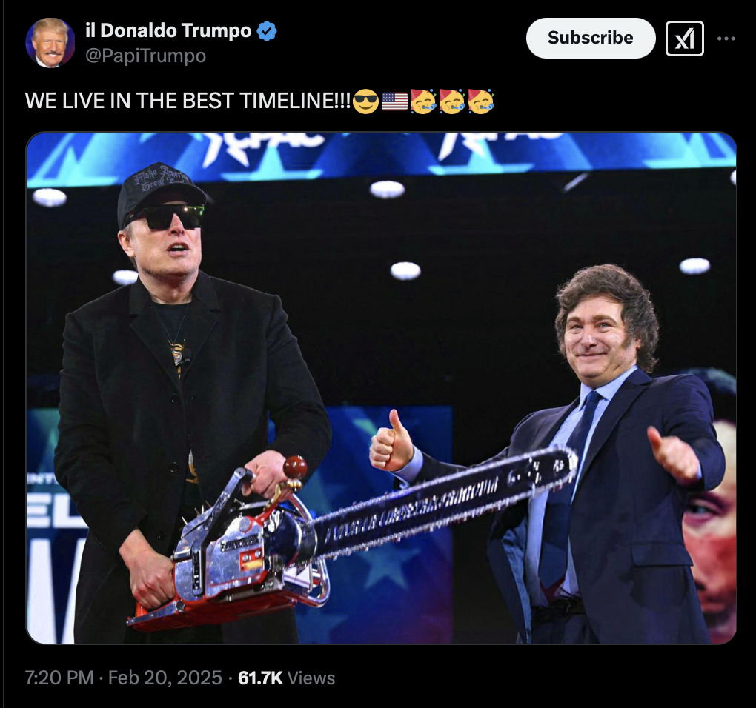
Task: Click the middle party face emoji
Action: pyautogui.click(x=452, y=101)
